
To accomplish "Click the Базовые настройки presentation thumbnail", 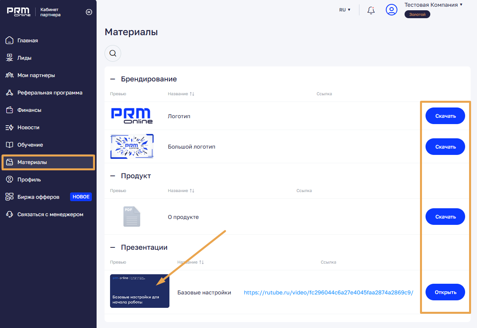I will 140,291.
